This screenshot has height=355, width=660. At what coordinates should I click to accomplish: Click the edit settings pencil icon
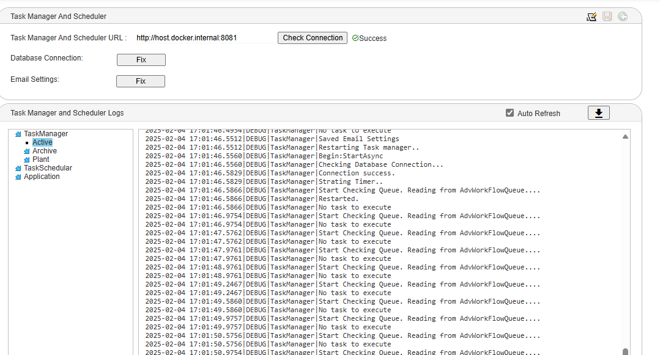591,16
